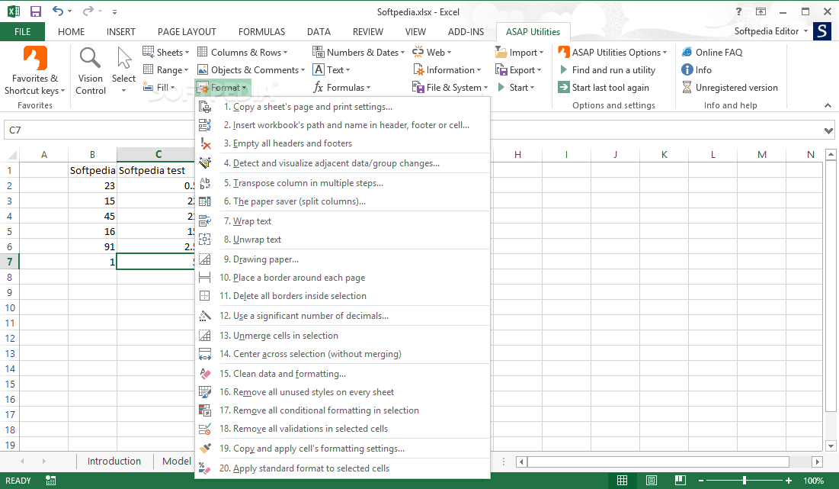
Task: Open the Information dropdown
Action: pos(447,69)
